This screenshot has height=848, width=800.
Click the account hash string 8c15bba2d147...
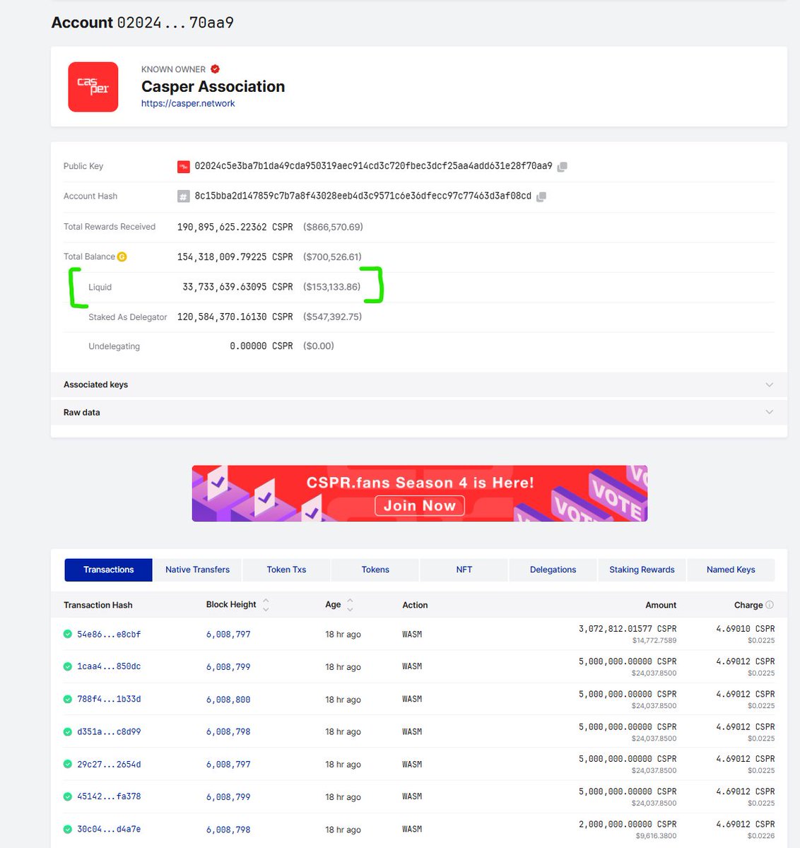point(363,196)
